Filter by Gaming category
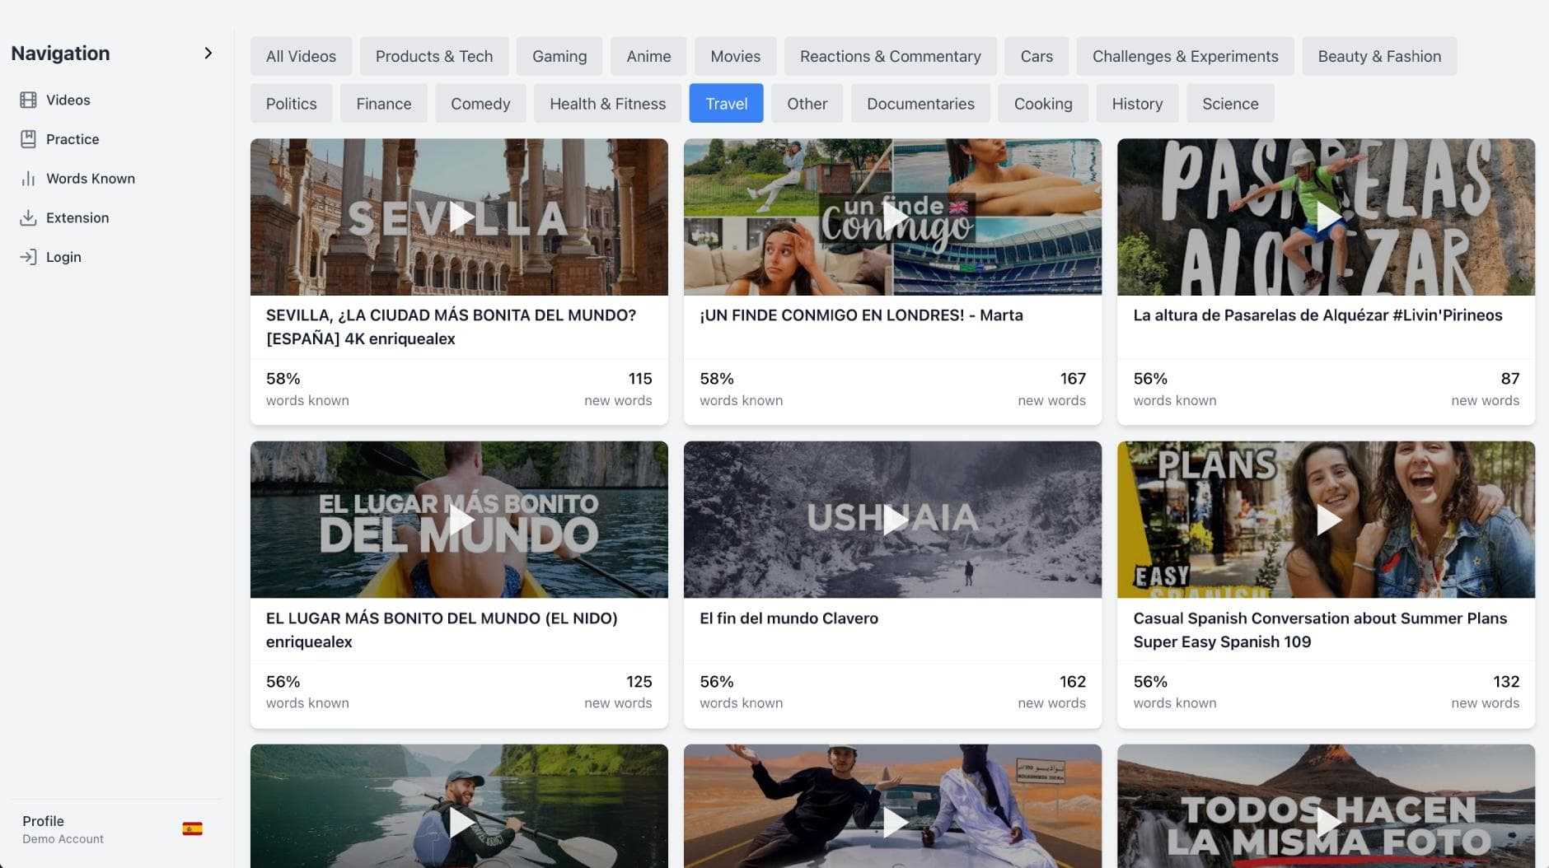The image size is (1549, 868). (x=559, y=56)
